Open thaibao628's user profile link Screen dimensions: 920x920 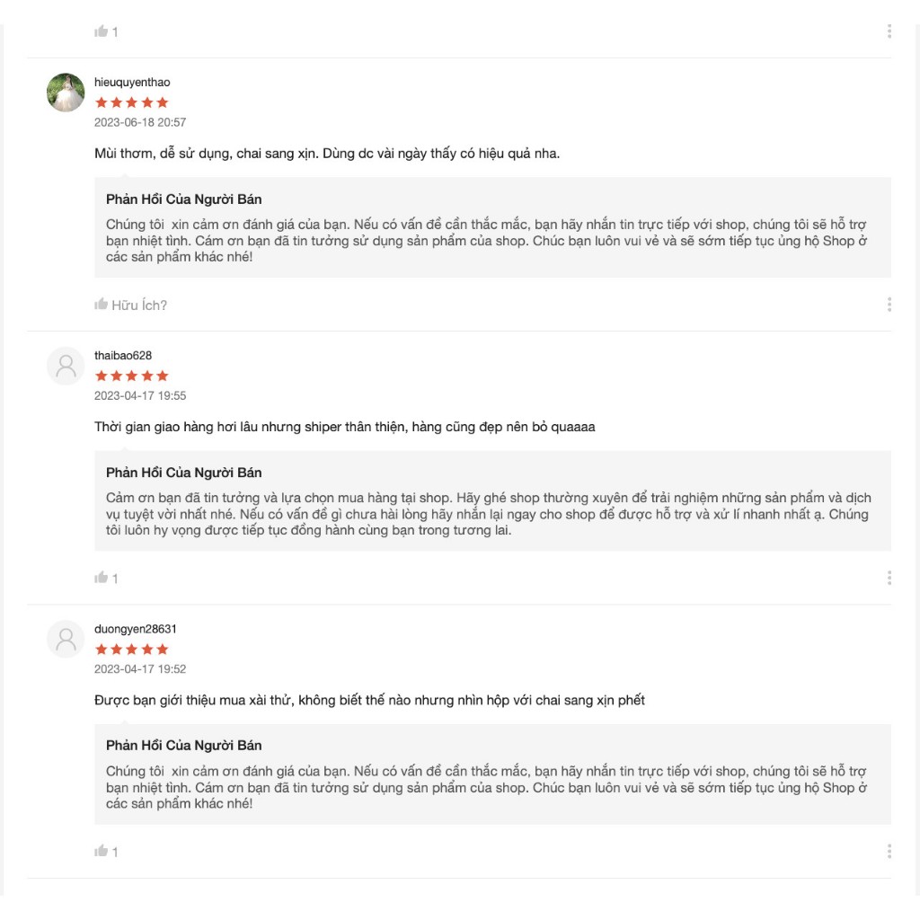123,356
